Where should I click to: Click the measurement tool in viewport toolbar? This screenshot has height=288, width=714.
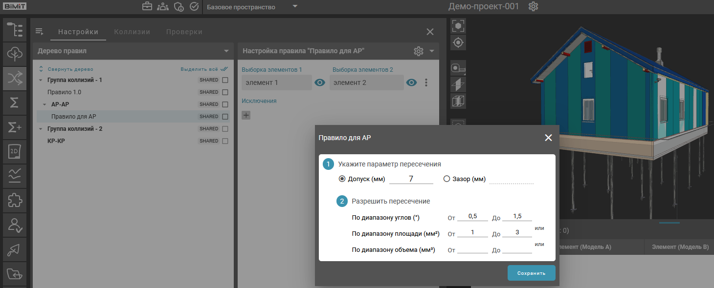pos(458,68)
